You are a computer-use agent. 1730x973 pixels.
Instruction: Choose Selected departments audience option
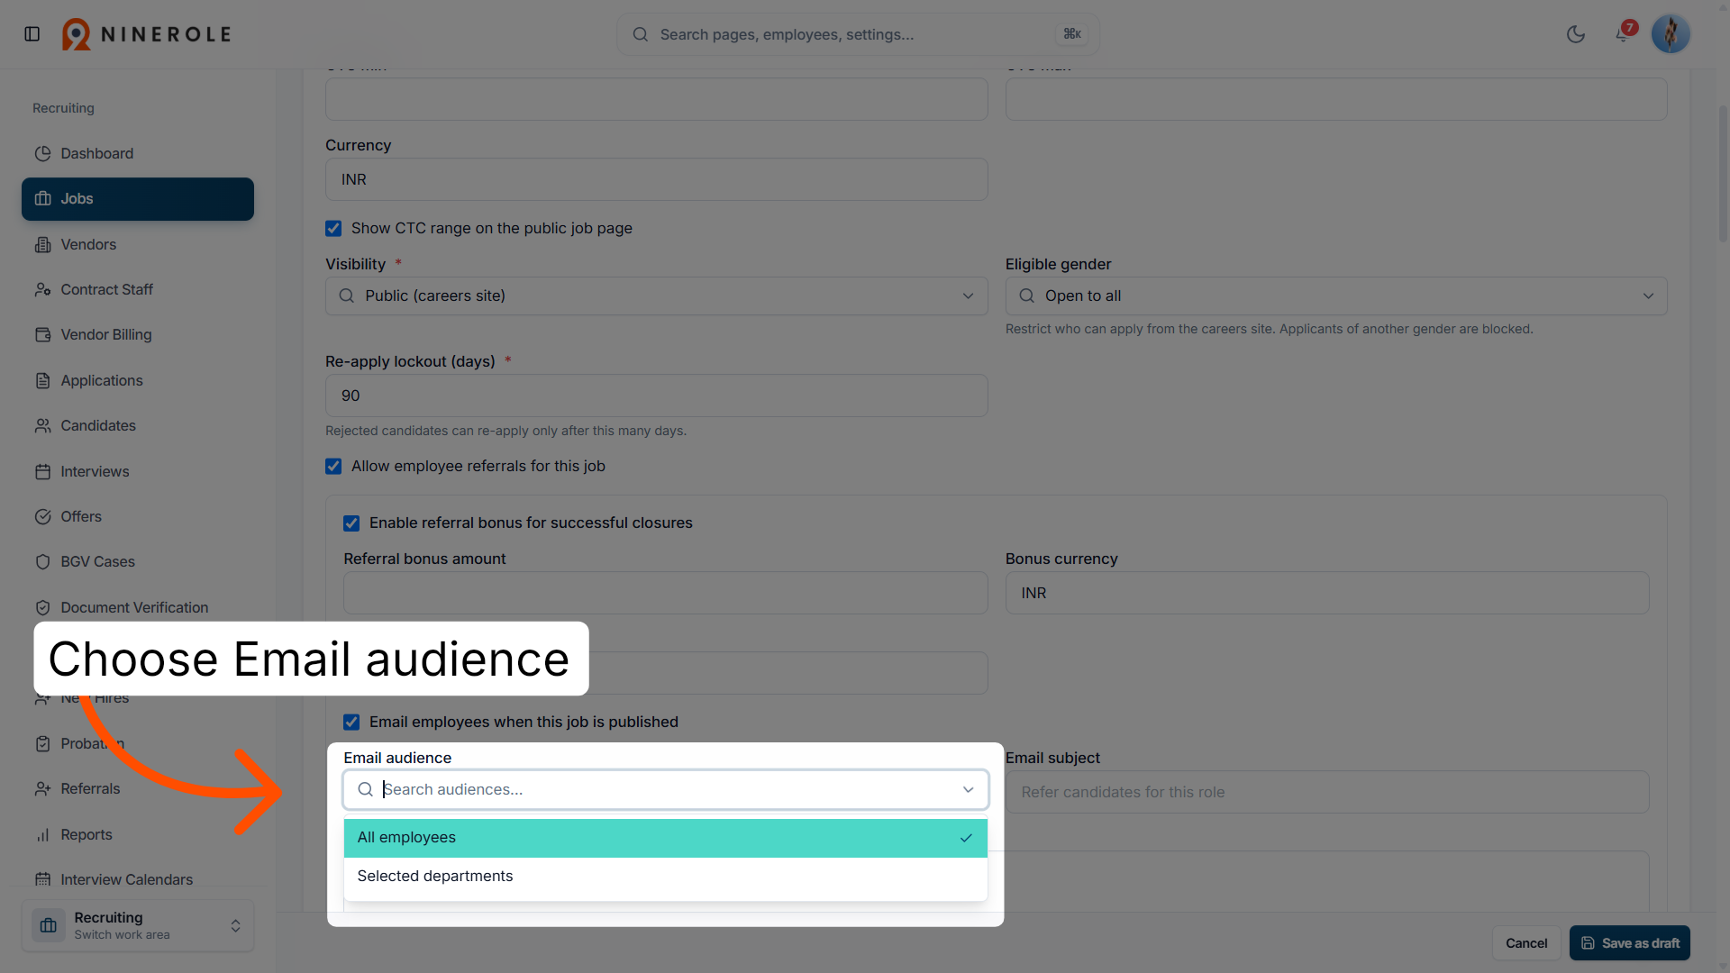point(665,877)
